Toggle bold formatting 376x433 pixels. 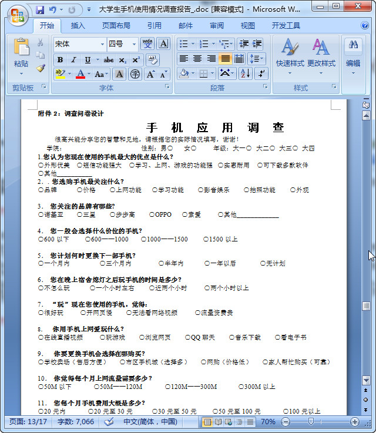pos(60,60)
